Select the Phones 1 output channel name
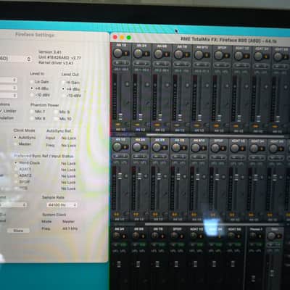Viewport: 290px width, 290px height. [x=256, y=229]
